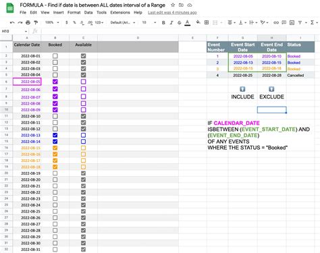
Task: Open the text rotation tool
Action: pos(263,22)
